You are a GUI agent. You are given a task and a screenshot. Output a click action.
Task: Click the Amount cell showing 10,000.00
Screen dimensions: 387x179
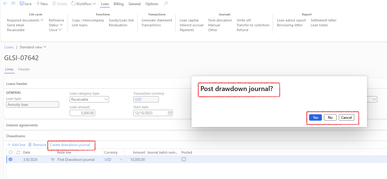(135, 159)
